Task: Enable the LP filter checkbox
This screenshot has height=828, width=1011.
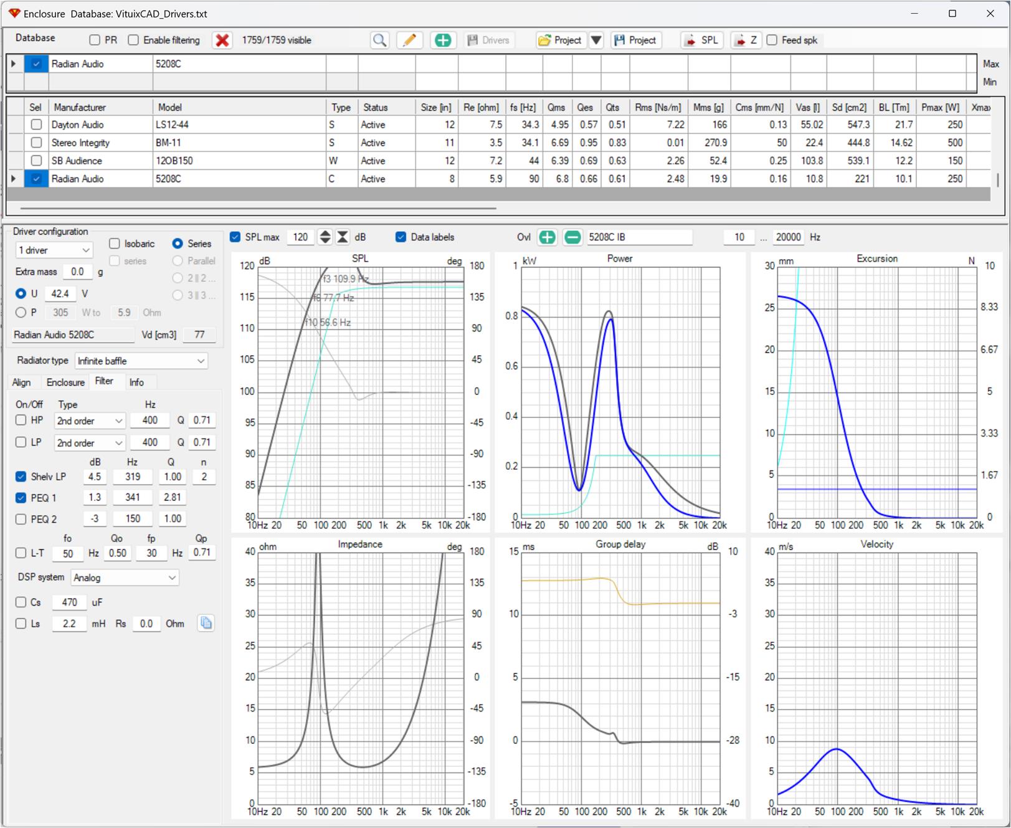Action: tap(21, 442)
